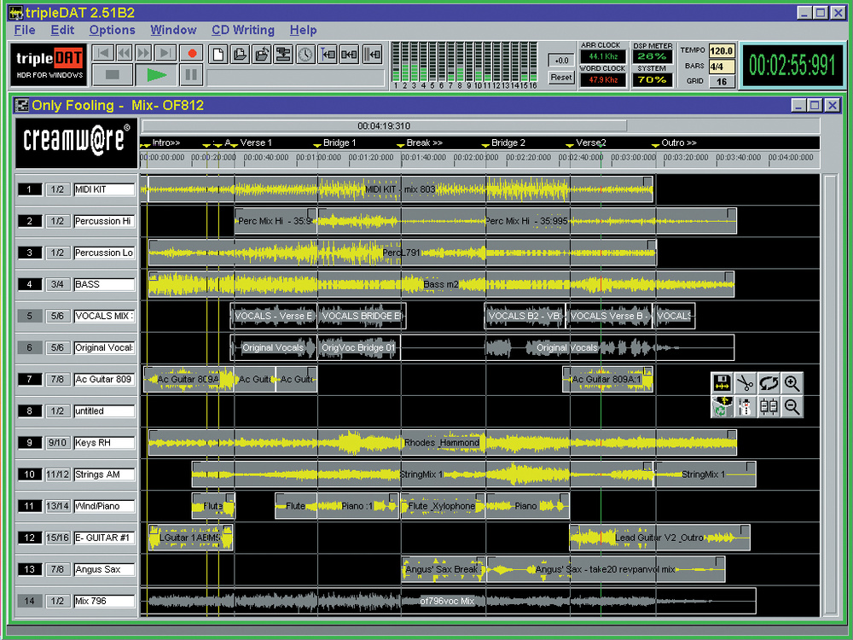The image size is (853, 640).
Task: Open output routing 3/4 on BASS track
Action: pyautogui.click(x=57, y=285)
